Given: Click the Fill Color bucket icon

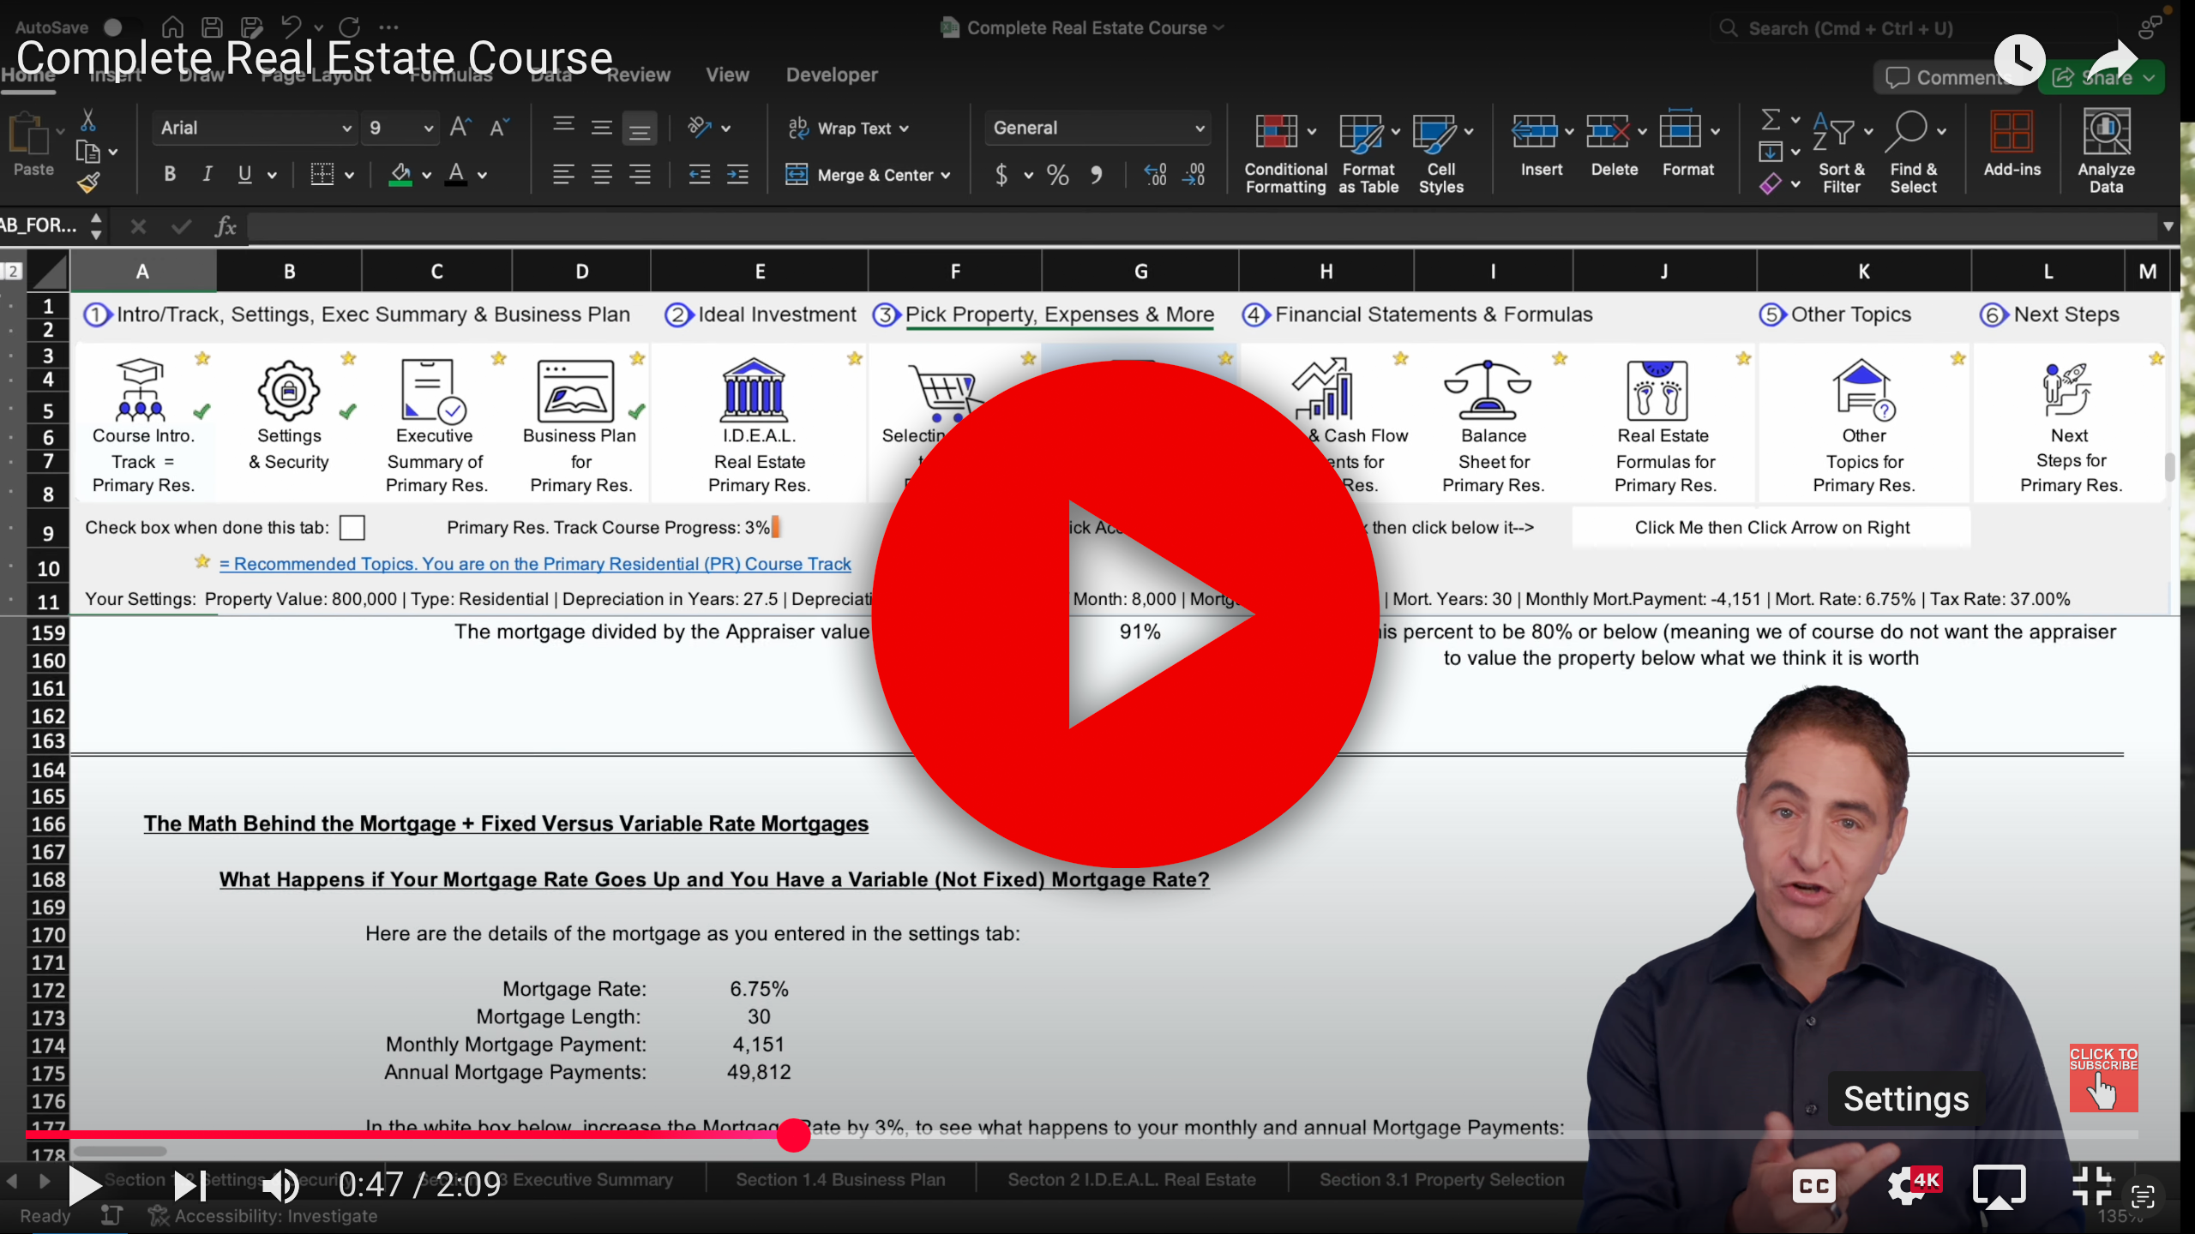Looking at the screenshot, I should 400,175.
